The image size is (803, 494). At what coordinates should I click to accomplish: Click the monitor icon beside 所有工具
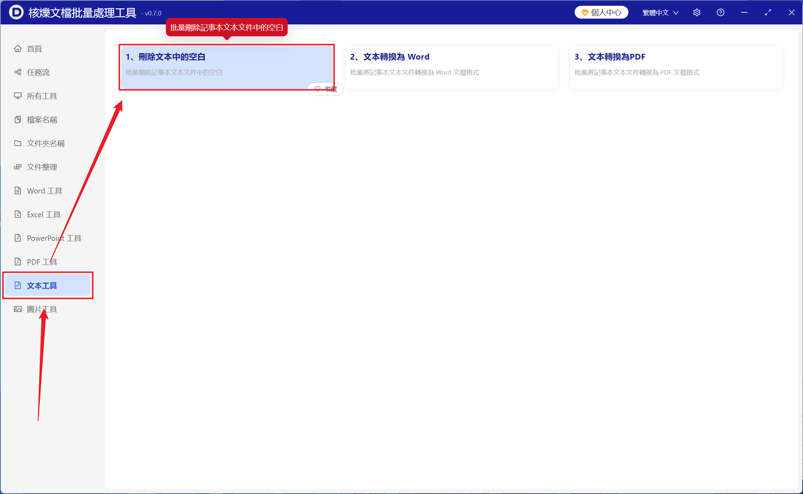coord(18,96)
